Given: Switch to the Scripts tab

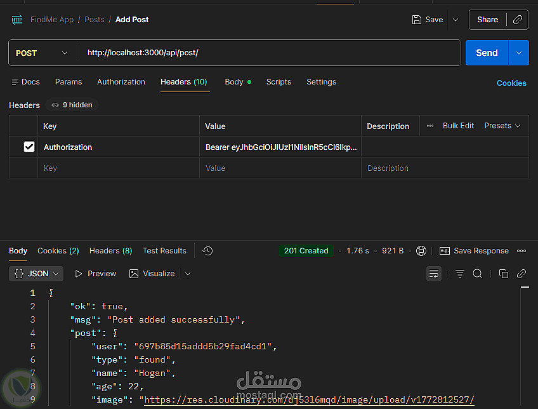Looking at the screenshot, I should [x=279, y=82].
